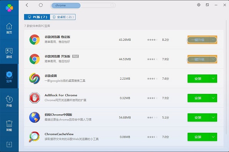Open the 蚂蚁Chrome中国版 title
The height and width of the screenshot is (152, 229).
58,115
